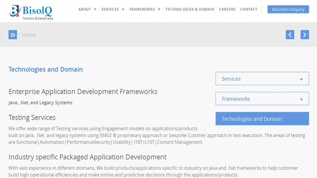The image size is (317, 178).
Task: Click the Business Enquiry button
Action: pos(288,9)
